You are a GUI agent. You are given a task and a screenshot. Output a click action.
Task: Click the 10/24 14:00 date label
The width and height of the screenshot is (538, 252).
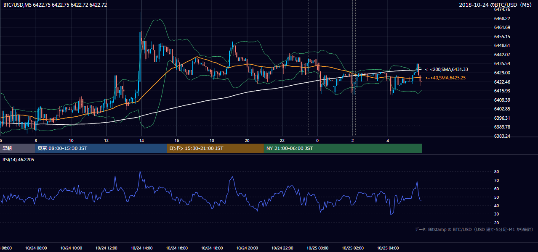click(141, 248)
